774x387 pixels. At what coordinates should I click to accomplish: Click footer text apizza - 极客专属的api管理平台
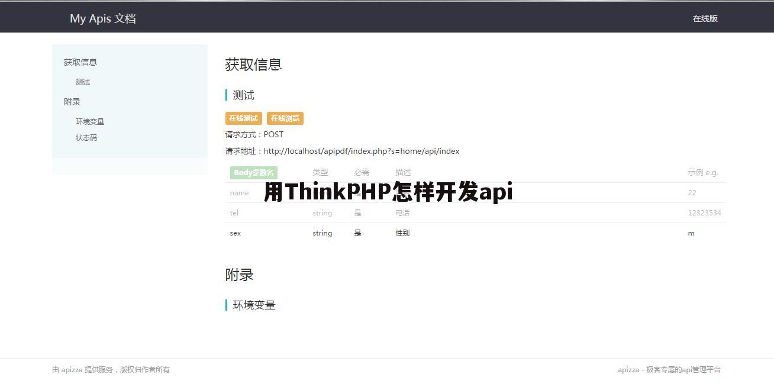pyautogui.click(x=669, y=370)
